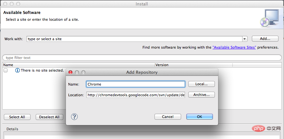Click the Add... button
Image resolution: width=284 pixels, height=139 pixels.
[265, 39]
